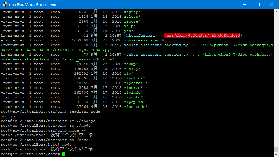Click the 'node -v' command
Viewport: 279px width, 157px height.
[x=78, y=131]
